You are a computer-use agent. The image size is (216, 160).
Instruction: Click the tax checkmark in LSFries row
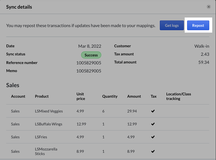[x=153, y=137]
